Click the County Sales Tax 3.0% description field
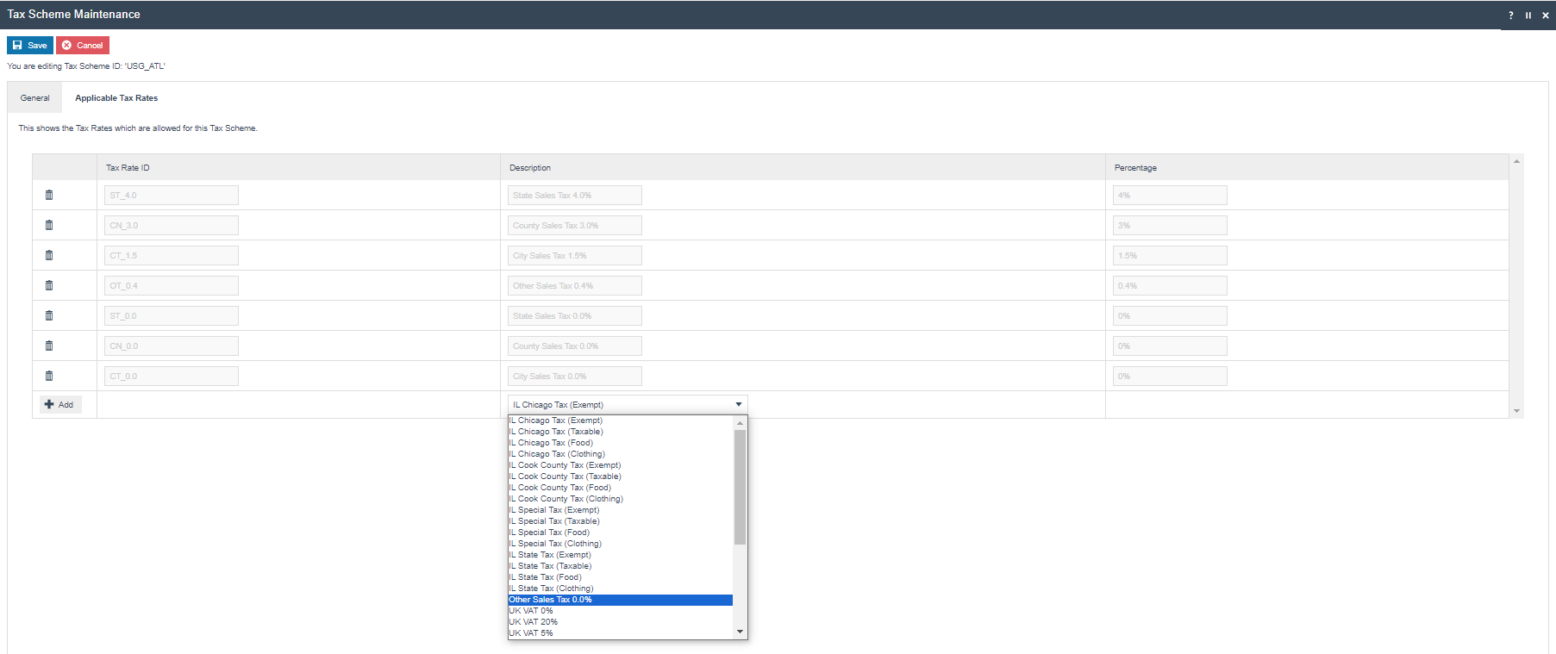1556x654 pixels. pyautogui.click(x=575, y=226)
